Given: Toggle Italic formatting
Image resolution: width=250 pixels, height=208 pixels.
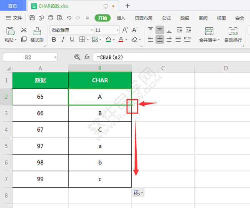Looking at the screenshot, I should 63,39.
